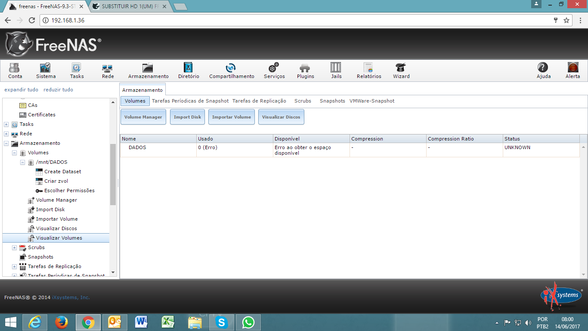Screen dimensions: 588x331
Task: Expand the Rede tree node
Action: click(x=6, y=134)
